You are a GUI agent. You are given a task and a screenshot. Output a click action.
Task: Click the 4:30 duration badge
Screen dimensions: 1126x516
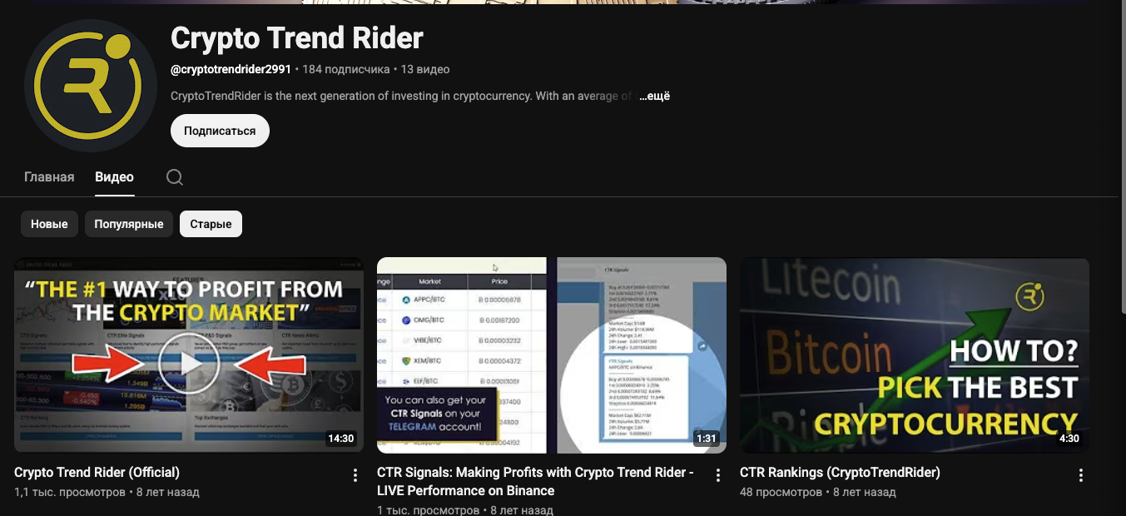click(1069, 439)
